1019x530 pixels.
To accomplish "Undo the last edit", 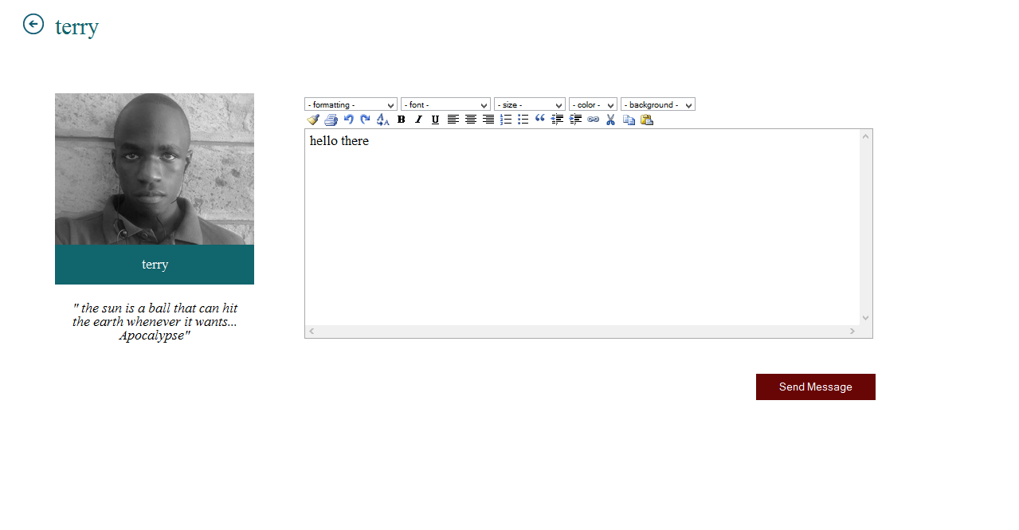I will pos(348,119).
